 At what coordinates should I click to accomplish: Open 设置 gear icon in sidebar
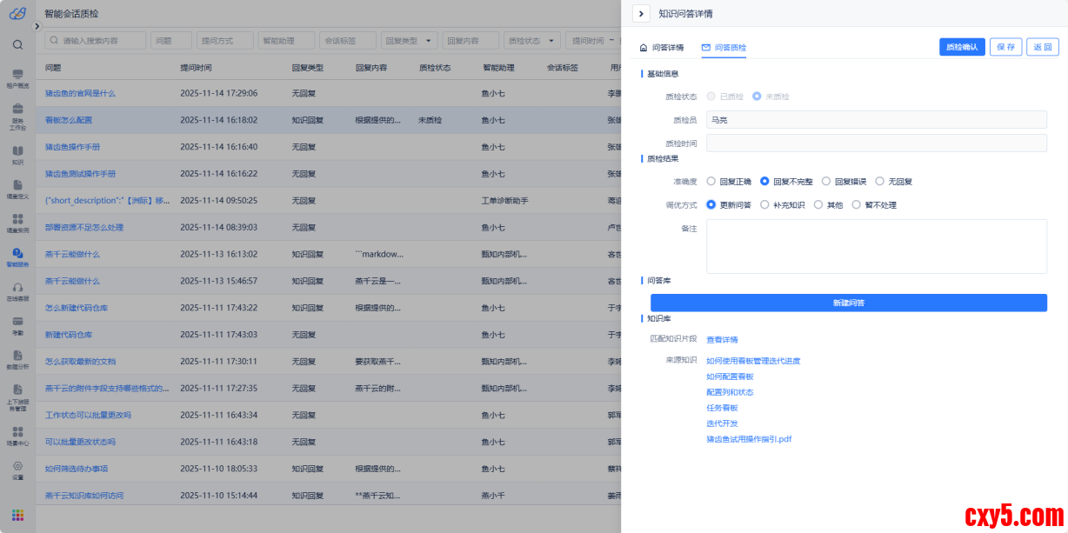[17, 469]
